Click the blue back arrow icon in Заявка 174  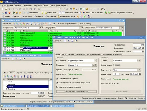(65, 41)
